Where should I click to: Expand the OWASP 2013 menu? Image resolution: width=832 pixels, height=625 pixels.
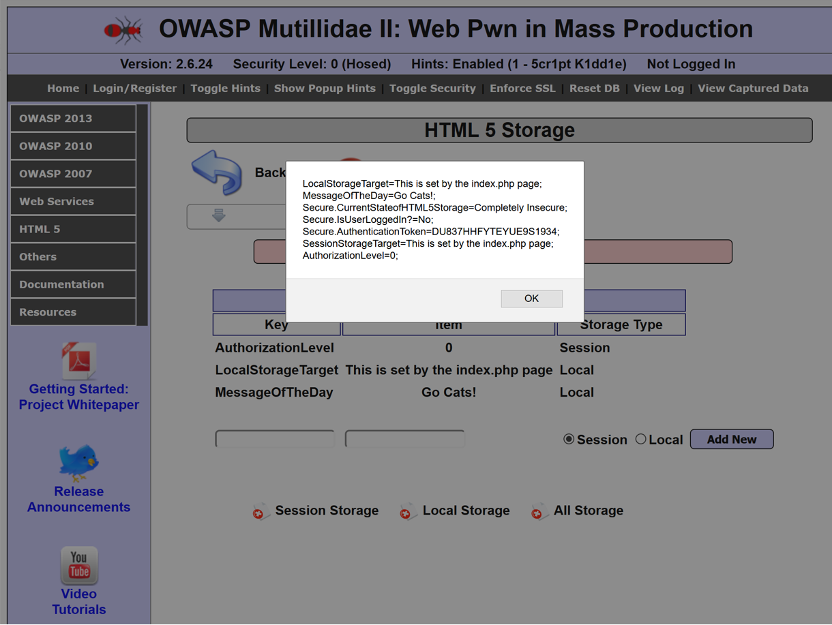73,119
